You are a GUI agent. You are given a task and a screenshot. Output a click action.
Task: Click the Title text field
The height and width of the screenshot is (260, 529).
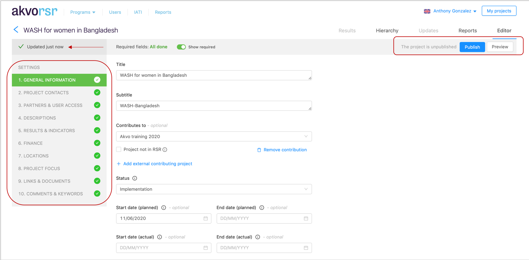coord(214,75)
